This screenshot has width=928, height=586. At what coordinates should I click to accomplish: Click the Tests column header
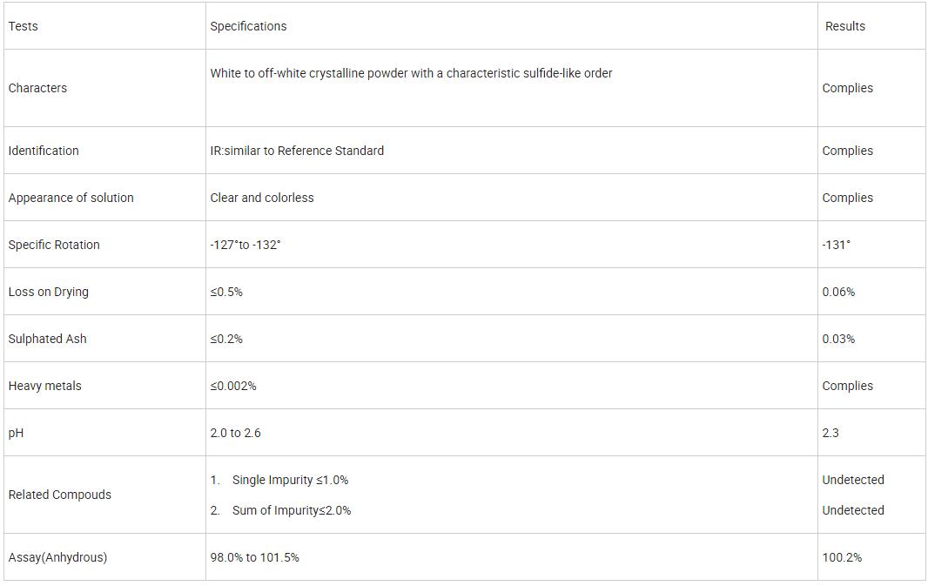[24, 26]
